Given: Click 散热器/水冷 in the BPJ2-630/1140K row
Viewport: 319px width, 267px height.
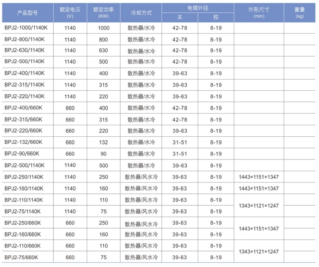Looking at the screenshot, I should point(141,51).
